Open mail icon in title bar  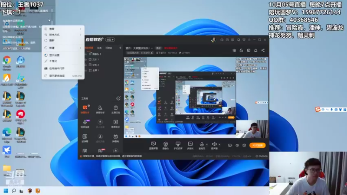227,40
